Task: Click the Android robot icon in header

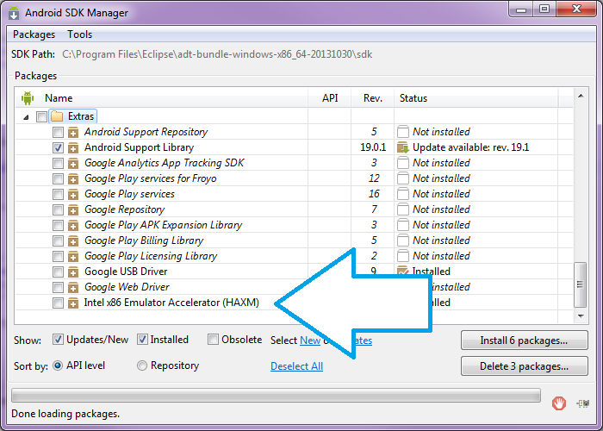Action: point(28,98)
